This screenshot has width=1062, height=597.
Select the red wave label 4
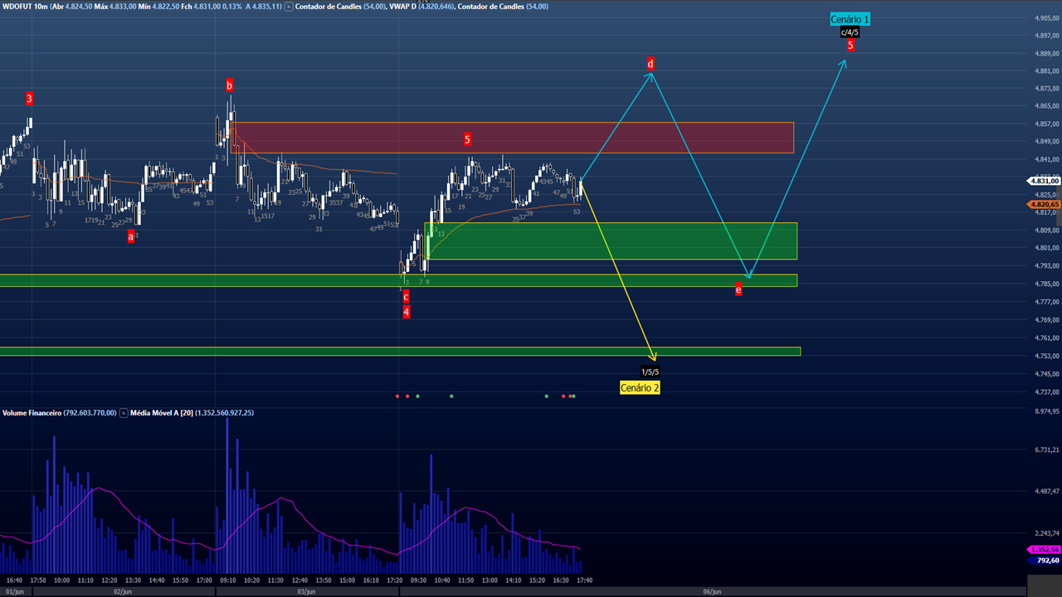(406, 313)
